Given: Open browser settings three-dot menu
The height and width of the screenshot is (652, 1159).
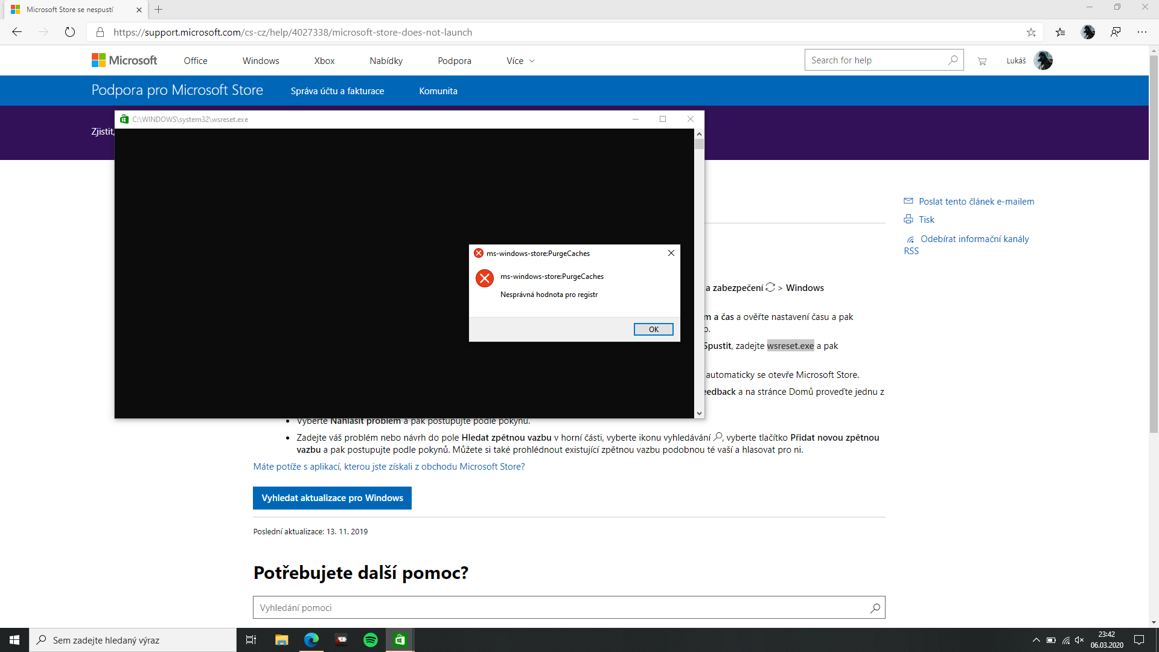Looking at the screenshot, I should coord(1141,32).
